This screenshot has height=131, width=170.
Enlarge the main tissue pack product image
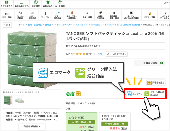click(x=32, y=60)
